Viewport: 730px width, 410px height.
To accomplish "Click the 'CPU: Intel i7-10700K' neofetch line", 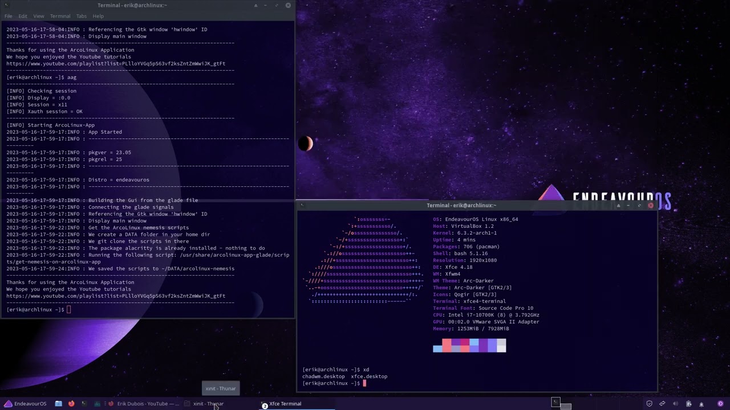I will click(486, 315).
